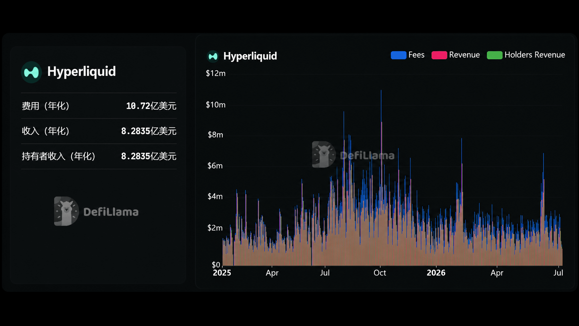Viewport: 579px width, 326px height.
Task: Click the green Holders Revenue swatch
Action: 495,55
